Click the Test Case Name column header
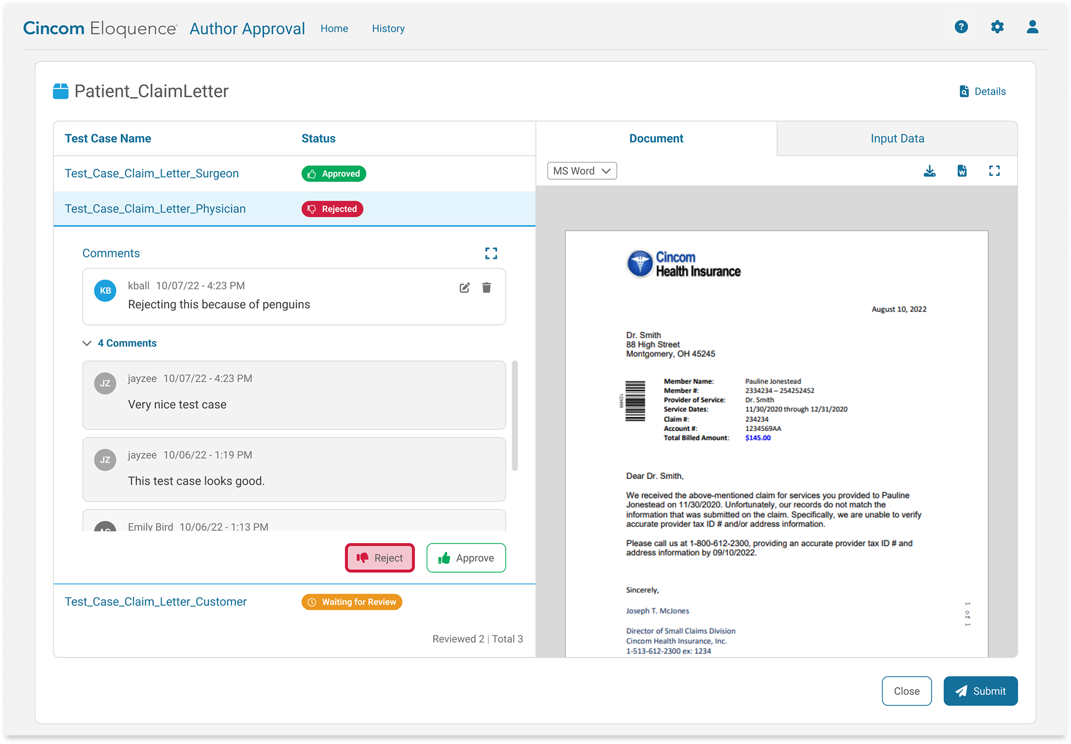 coord(108,138)
